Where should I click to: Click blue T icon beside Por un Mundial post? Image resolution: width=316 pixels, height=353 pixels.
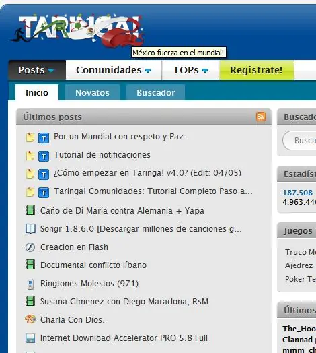44,138
